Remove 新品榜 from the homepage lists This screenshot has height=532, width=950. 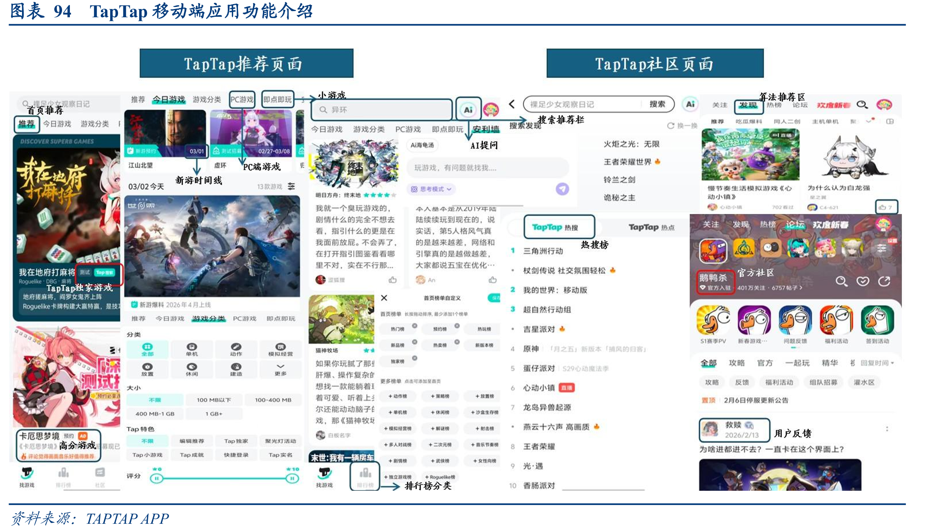point(414,342)
